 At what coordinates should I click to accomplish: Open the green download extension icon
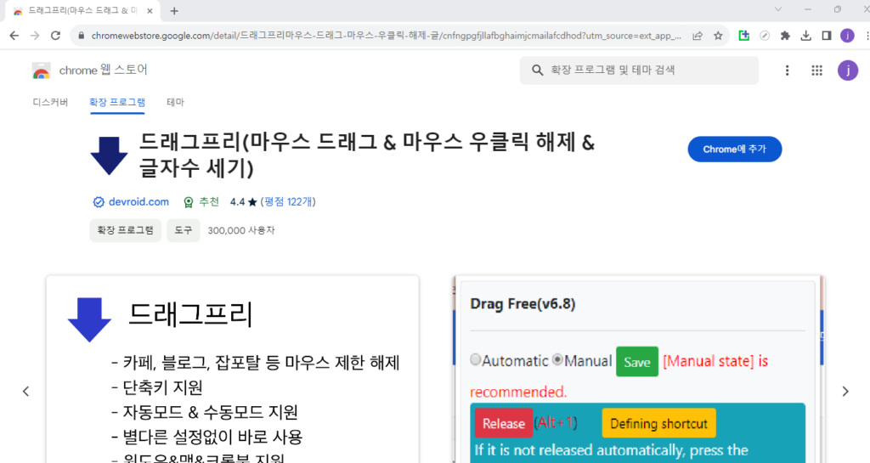coord(744,36)
